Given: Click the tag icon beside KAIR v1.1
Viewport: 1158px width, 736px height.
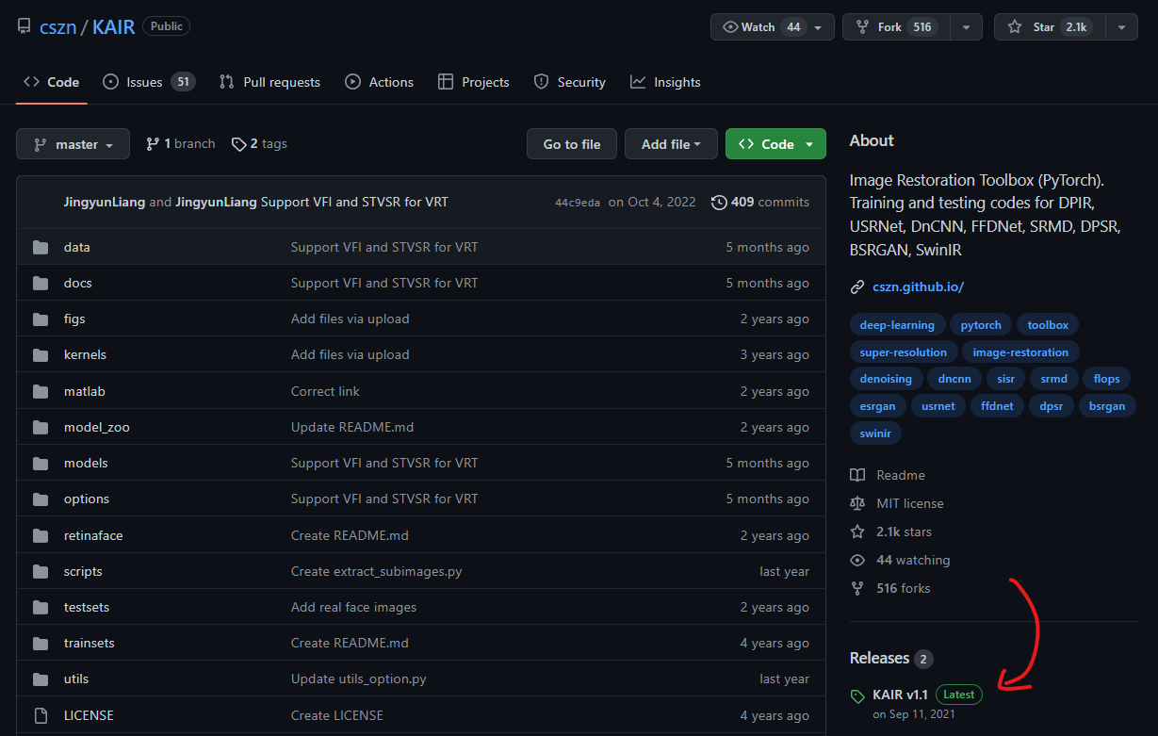Looking at the screenshot, I should 857,695.
